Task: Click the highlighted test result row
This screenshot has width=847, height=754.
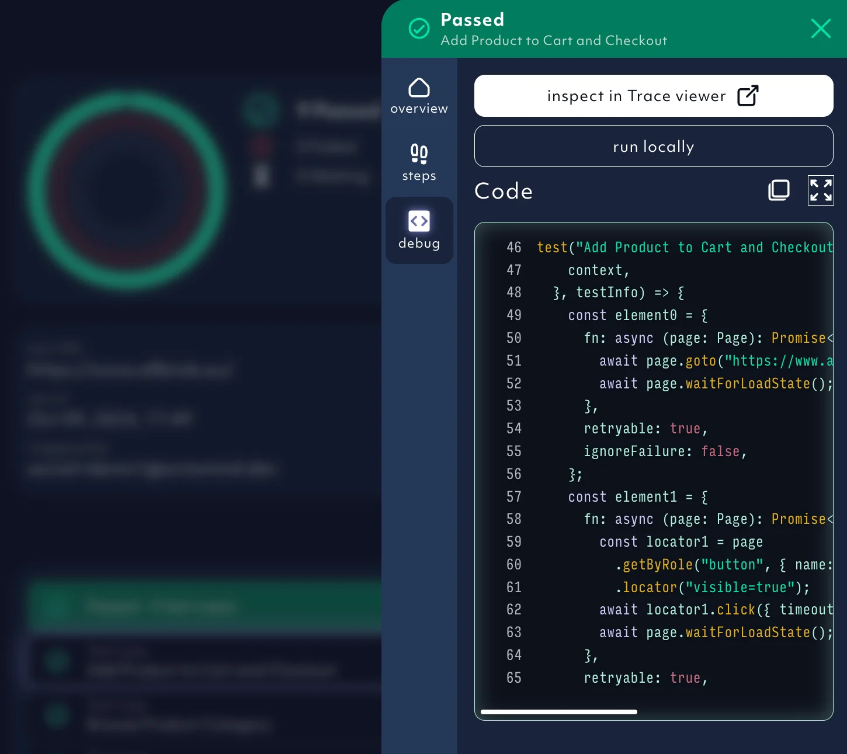Action: (204, 662)
